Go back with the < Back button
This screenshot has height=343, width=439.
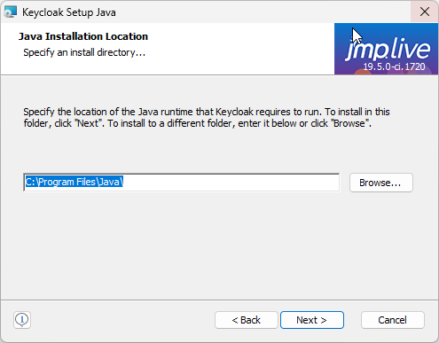point(247,320)
